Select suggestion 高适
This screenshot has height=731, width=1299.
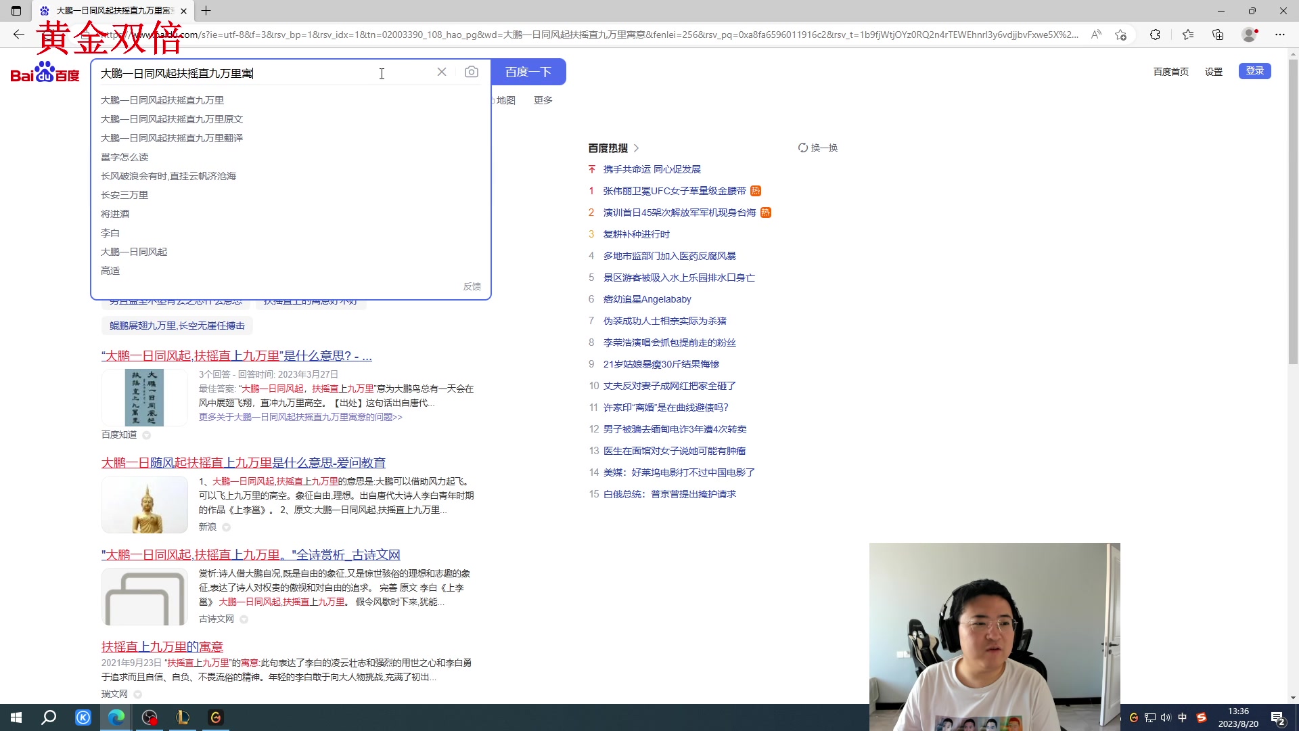(x=110, y=271)
